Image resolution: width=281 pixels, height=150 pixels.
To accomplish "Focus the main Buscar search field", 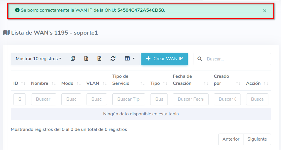I will [237, 59].
